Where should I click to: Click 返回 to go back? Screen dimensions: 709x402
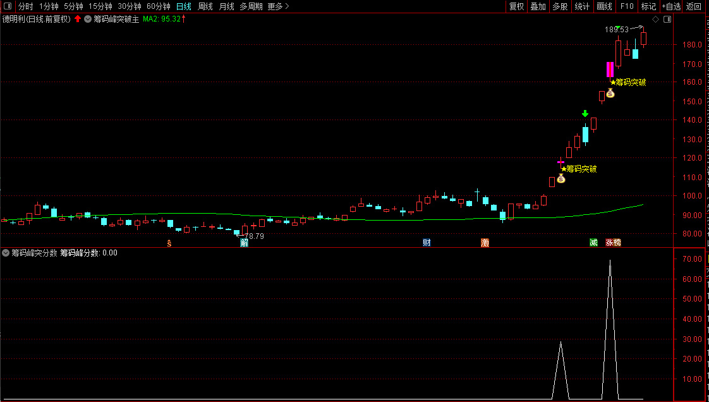(x=694, y=6)
